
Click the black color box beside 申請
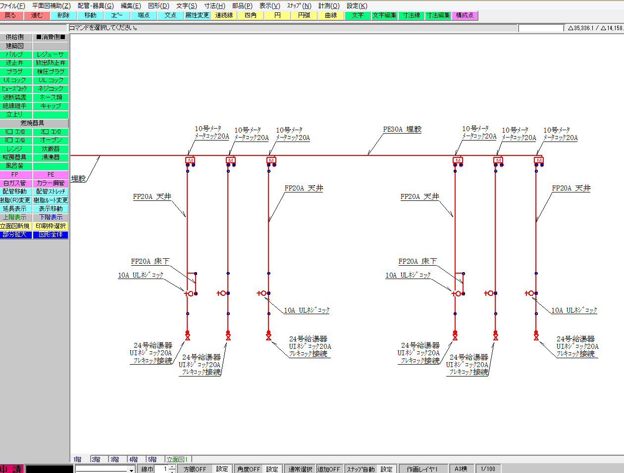[x=50, y=469]
